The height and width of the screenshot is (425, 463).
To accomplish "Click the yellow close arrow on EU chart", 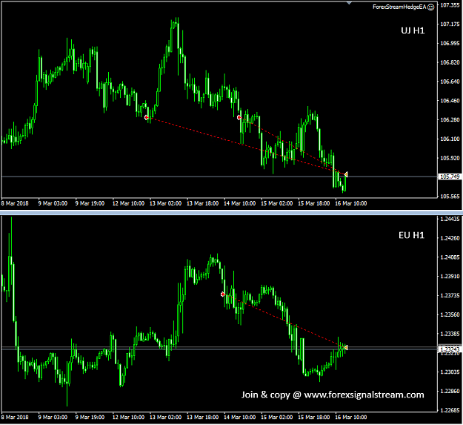I will click(346, 348).
